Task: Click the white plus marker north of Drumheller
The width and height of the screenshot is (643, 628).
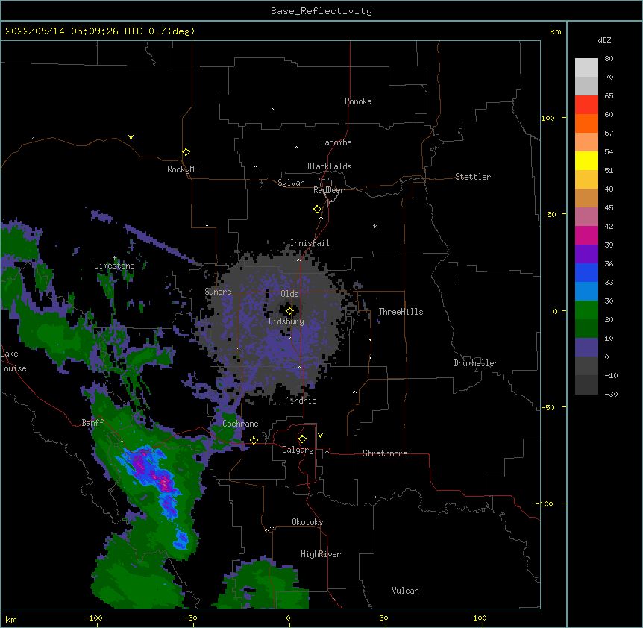Action: pyautogui.click(x=457, y=280)
